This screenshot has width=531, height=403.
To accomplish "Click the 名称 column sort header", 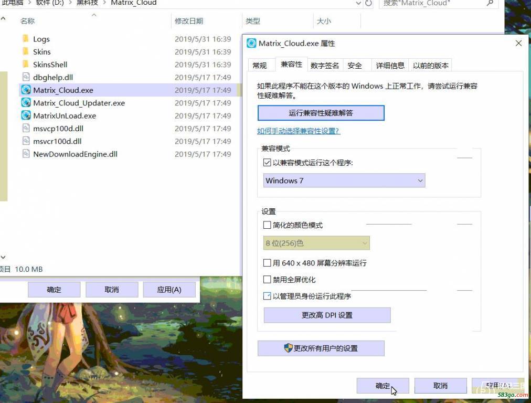I will [27, 21].
